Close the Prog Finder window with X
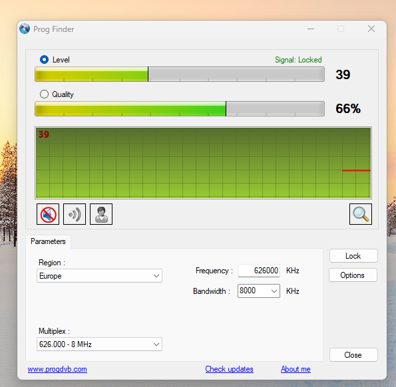396x387 pixels. (x=371, y=29)
